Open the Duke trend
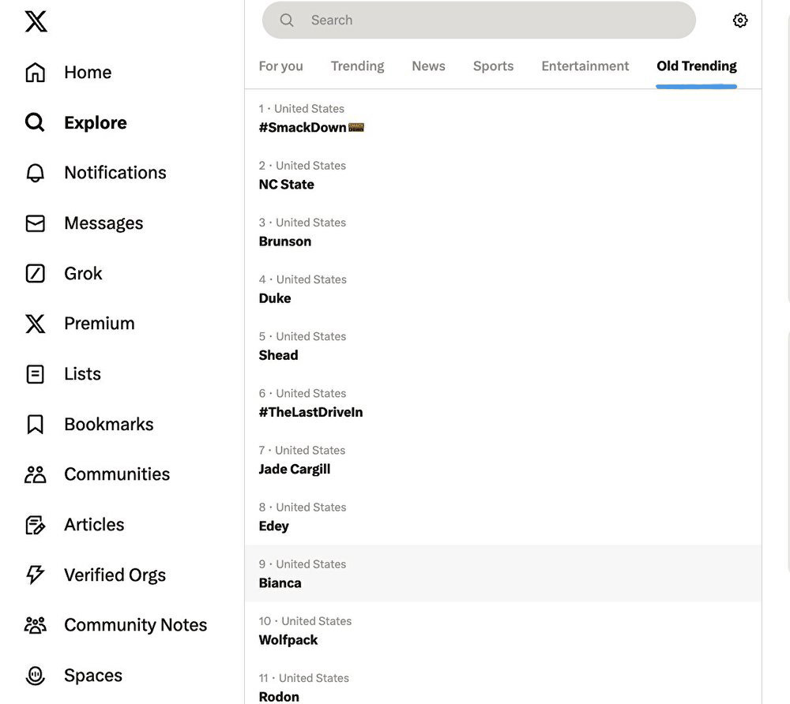Screen dimensions: 790x704 pyautogui.click(x=502, y=289)
